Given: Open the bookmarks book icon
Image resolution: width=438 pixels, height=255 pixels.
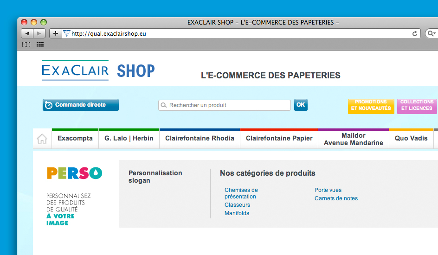Looking at the screenshot, I should click(26, 45).
